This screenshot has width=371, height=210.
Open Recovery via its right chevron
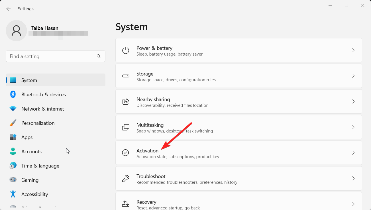(x=353, y=204)
